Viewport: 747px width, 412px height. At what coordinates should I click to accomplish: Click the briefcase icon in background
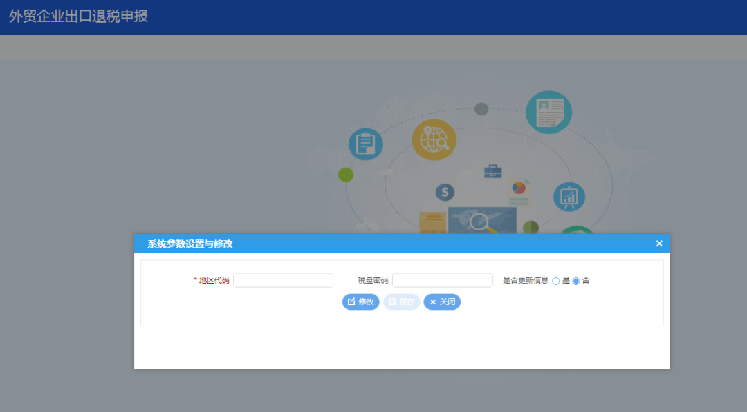(493, 171)
